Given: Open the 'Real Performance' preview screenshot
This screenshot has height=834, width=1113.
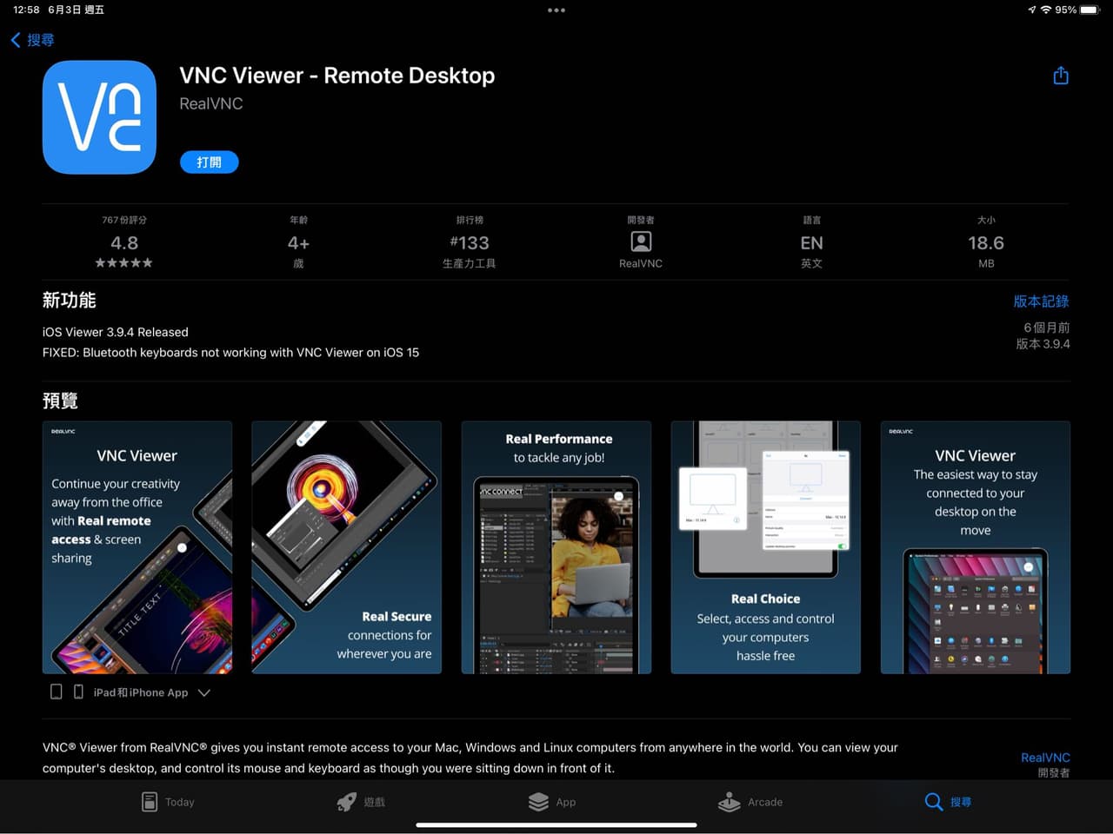Looking at the screenshot, I should [556, 547].
